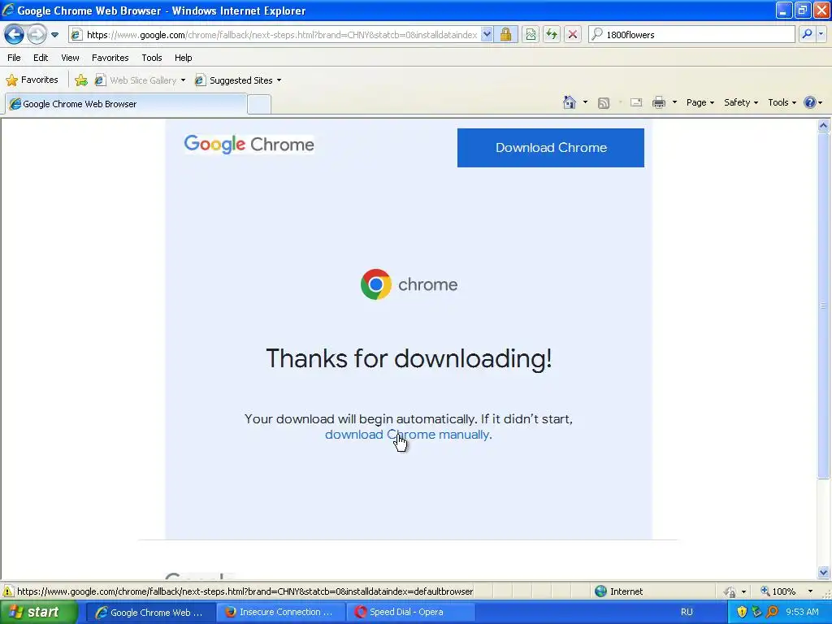Expand the Home button dropdown arrow
This screenshot has width=832, height=624.
pyautogui.click(x=585, y=102)
